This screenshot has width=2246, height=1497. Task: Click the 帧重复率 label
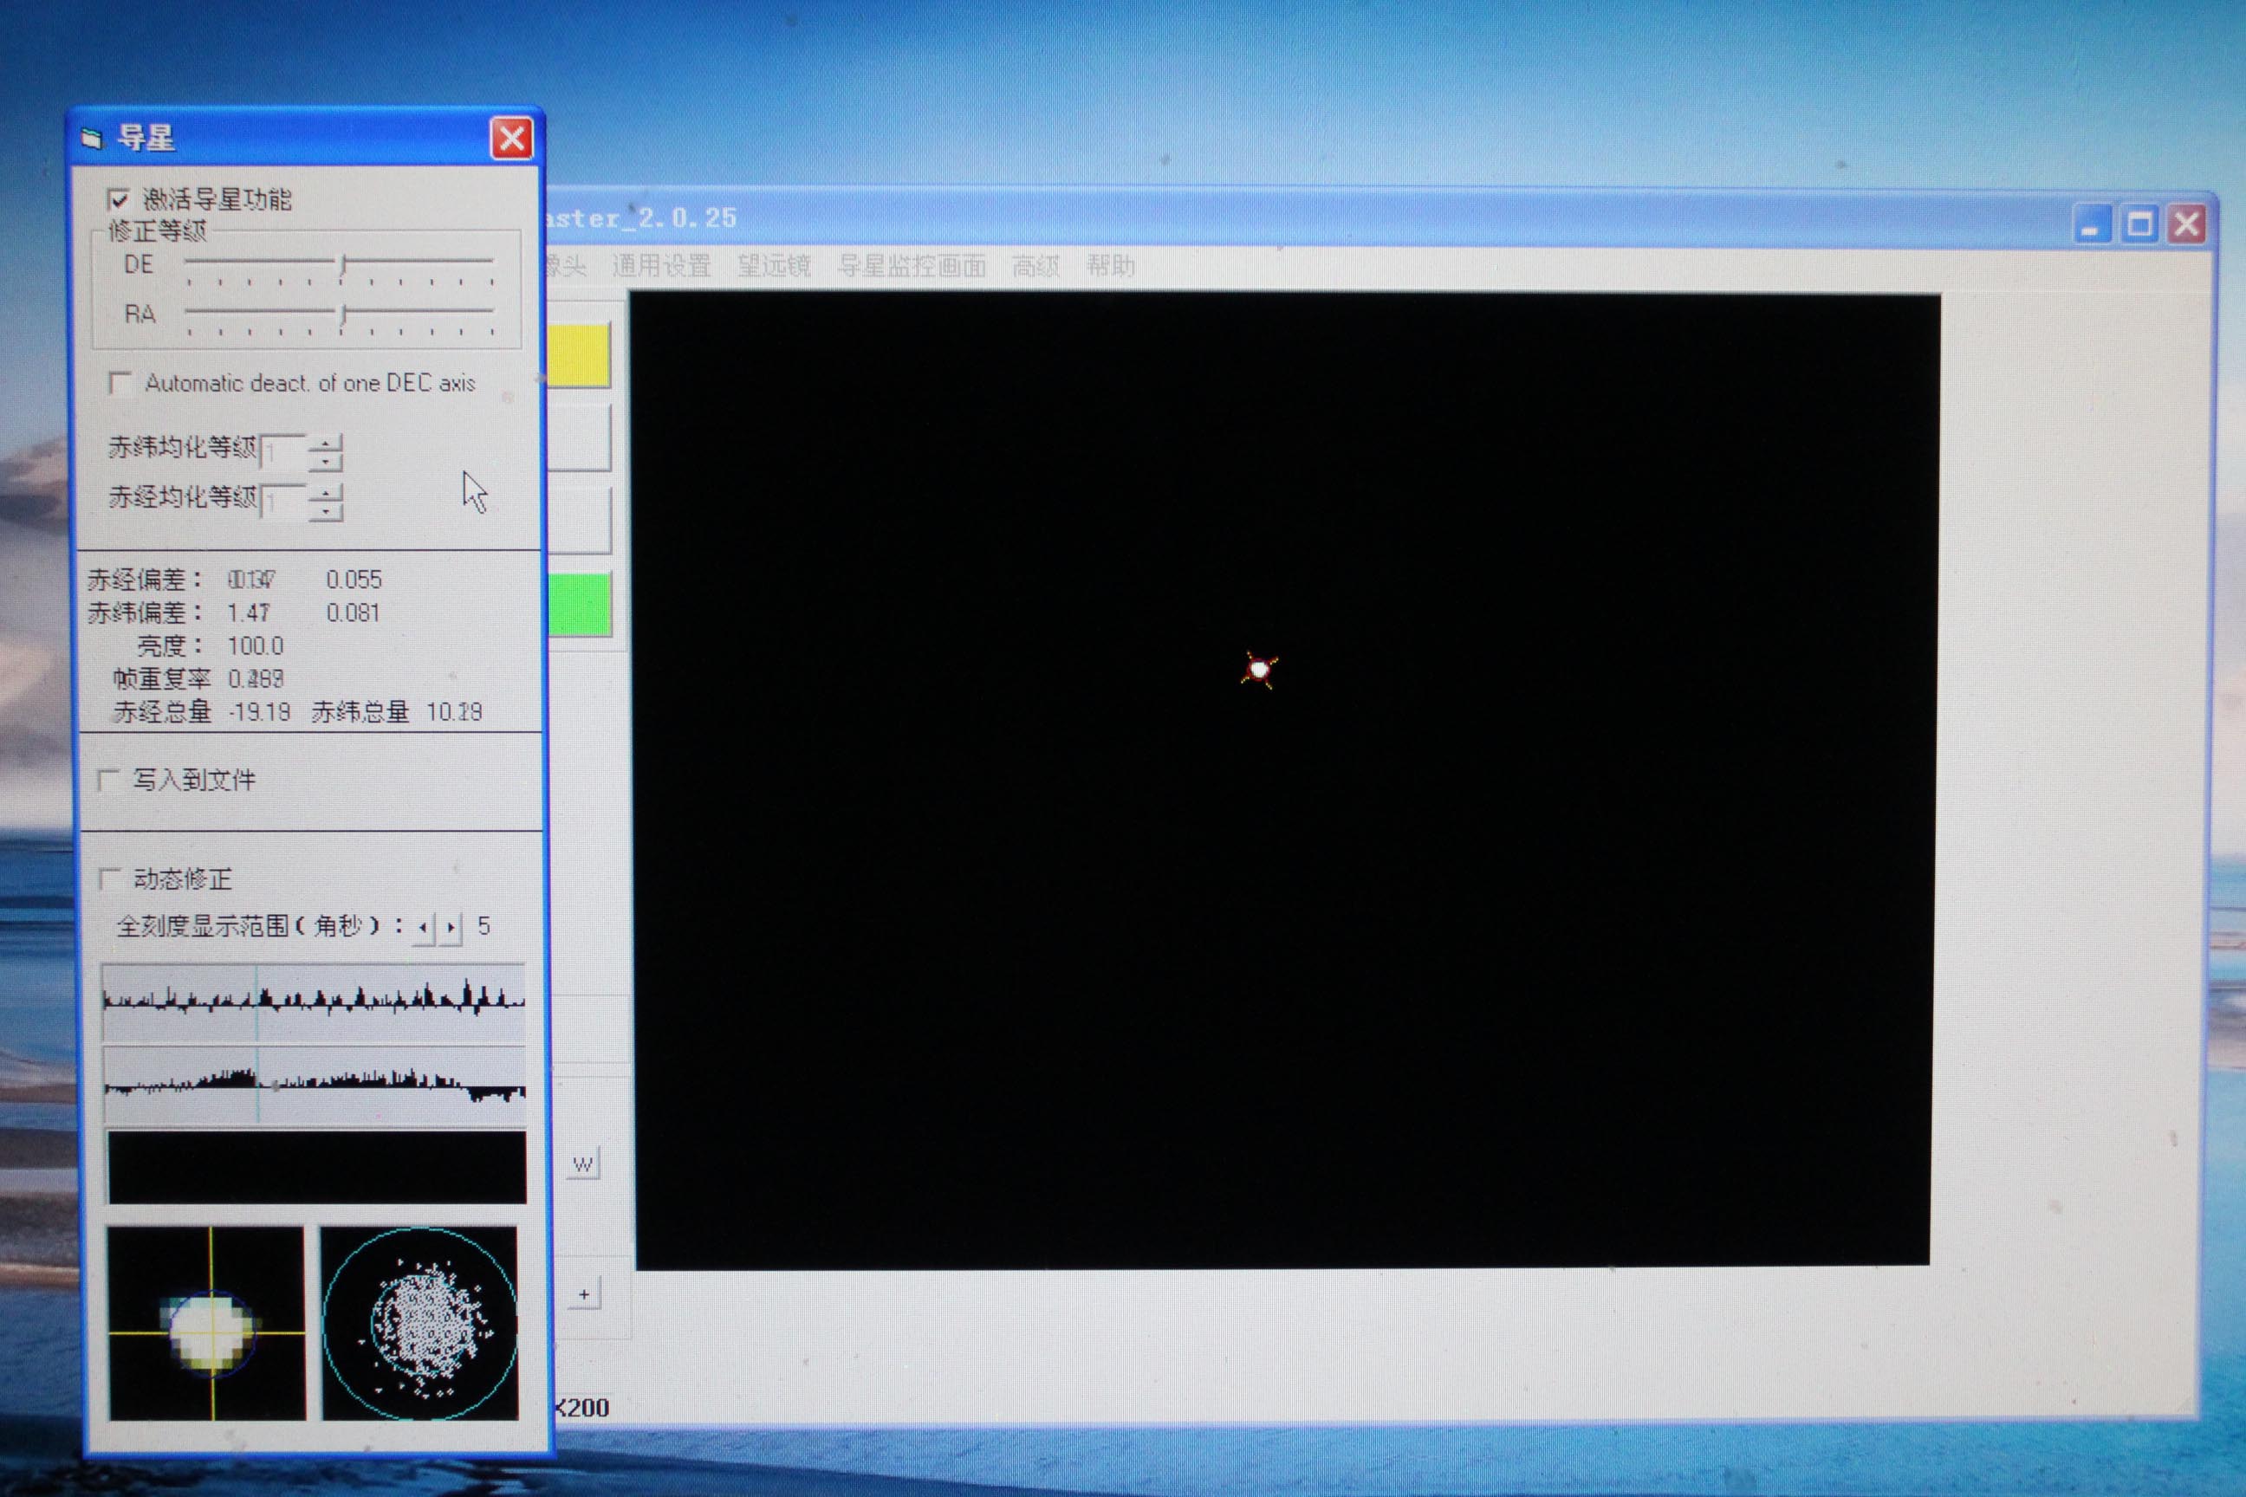click(x=161, y=679)
